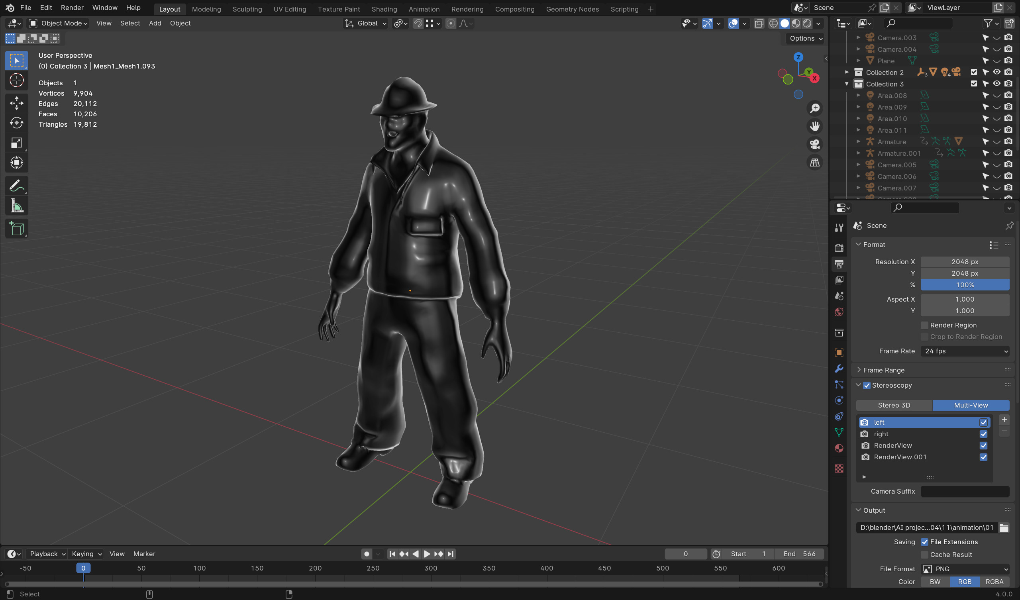Set color mode to RGBA

994,582
